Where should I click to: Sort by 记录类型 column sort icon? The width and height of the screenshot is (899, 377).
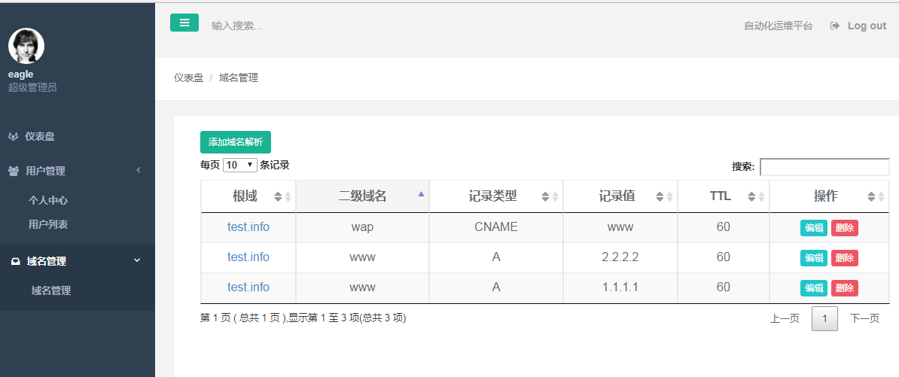pyautogui.click(x=550, y=196)
